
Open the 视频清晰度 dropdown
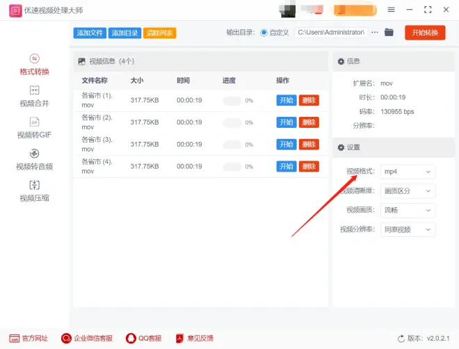pos(408,191)
